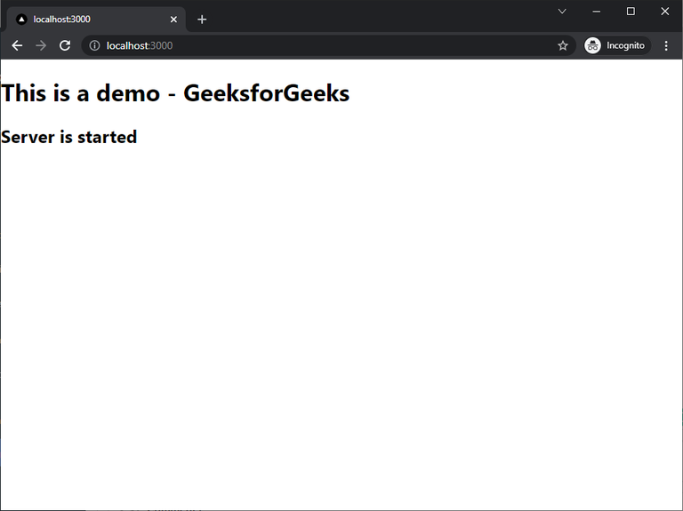Click the Incognito hat-and-glasses icon
The height and width of the screenshot is (511, 683).
(x=592, y=45)
